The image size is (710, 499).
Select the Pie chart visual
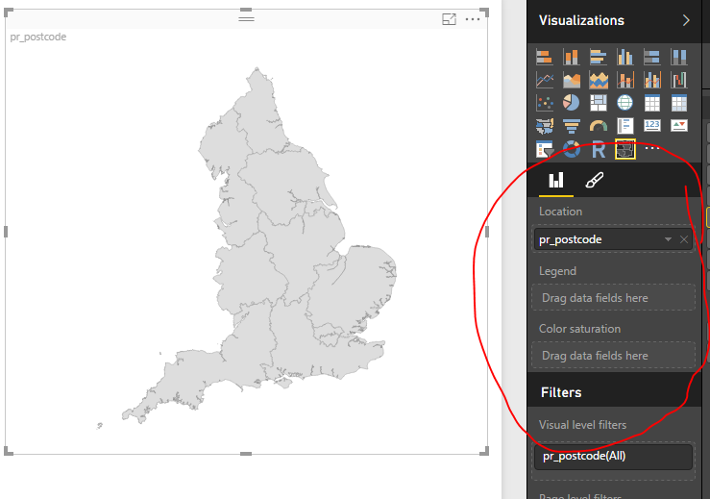click(571, 103)
